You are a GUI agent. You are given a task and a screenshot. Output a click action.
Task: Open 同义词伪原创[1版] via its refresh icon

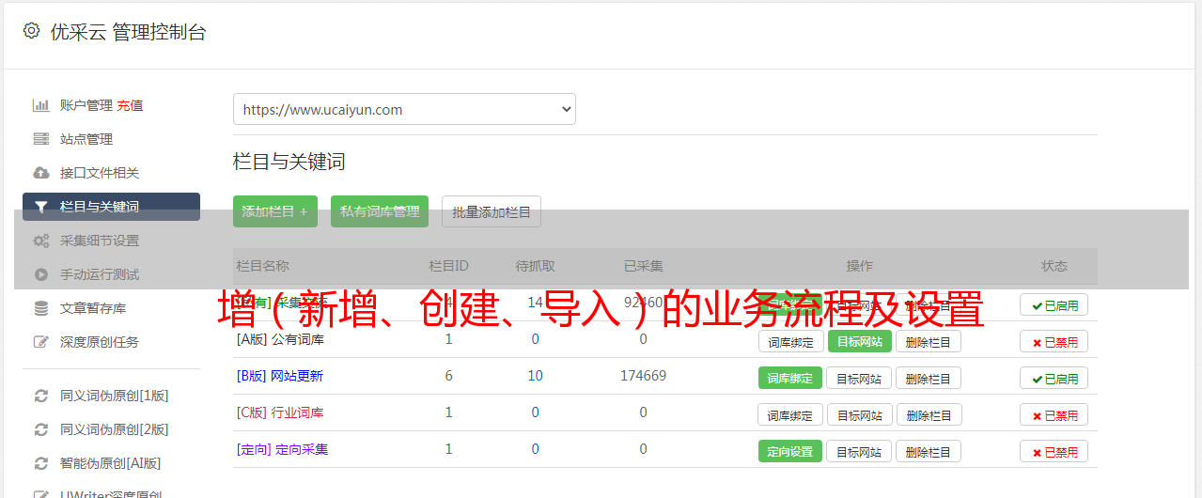pos(40,396)
